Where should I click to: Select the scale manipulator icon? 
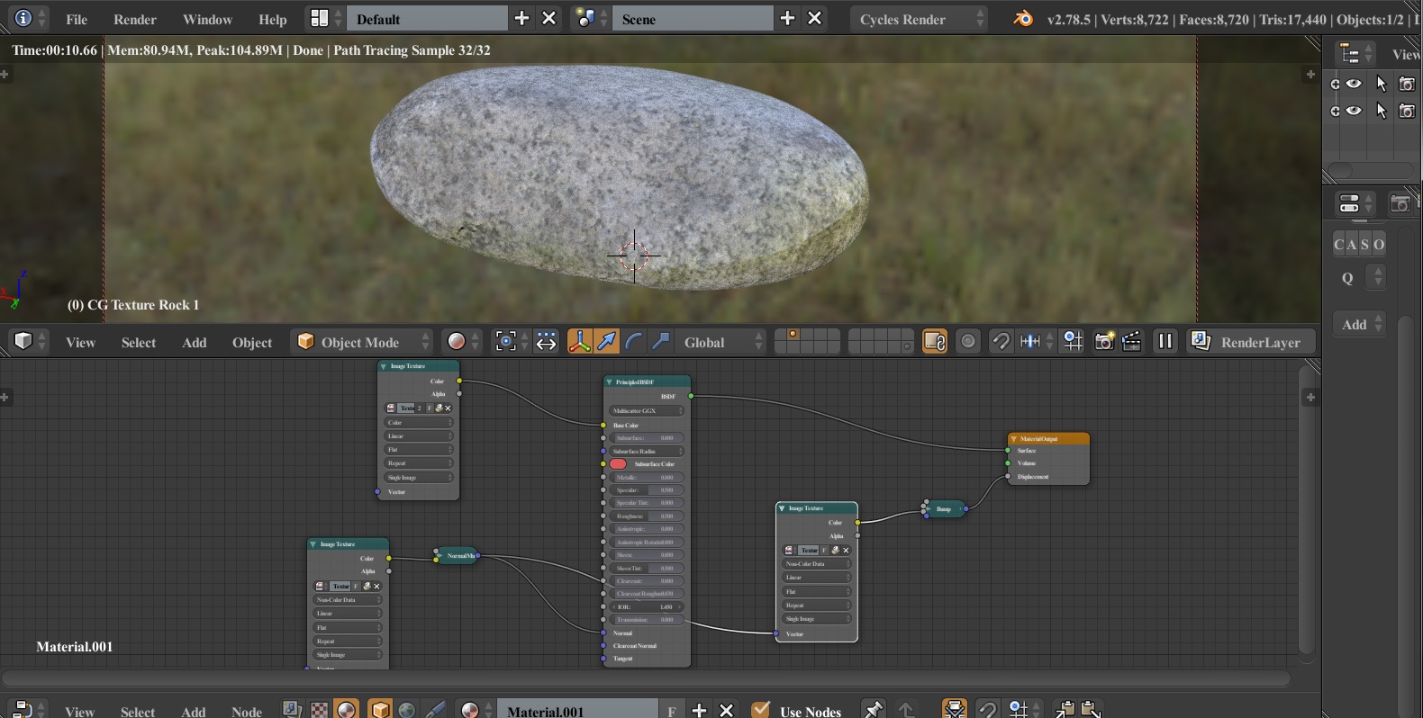pos(661,341)
